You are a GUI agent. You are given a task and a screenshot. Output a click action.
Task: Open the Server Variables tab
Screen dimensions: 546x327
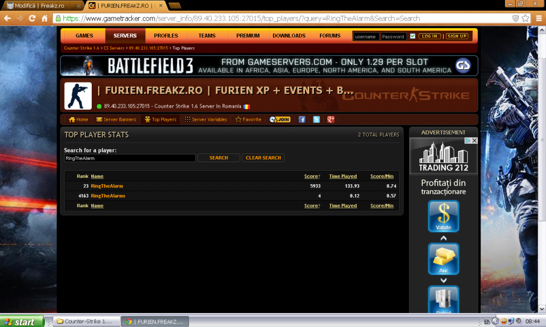tap(206, 120)
